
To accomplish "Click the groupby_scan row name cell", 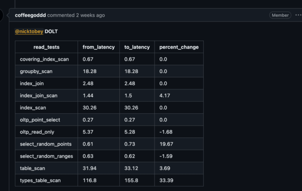I will (x=46, y=71).
